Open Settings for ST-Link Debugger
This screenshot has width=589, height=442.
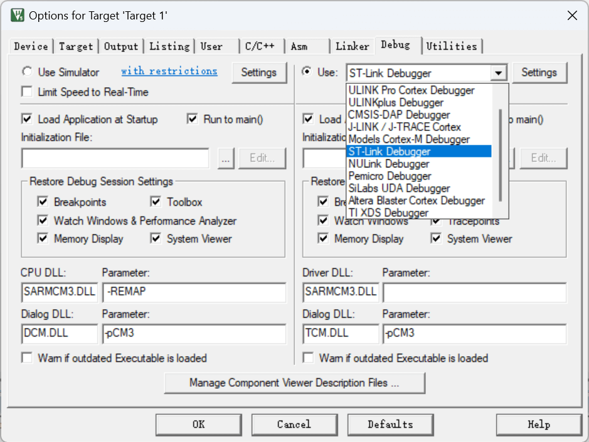[x=539, y=73]
